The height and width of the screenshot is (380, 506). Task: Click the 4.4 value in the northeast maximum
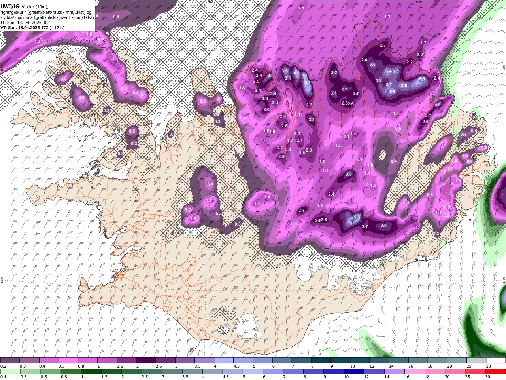[389, 71]
